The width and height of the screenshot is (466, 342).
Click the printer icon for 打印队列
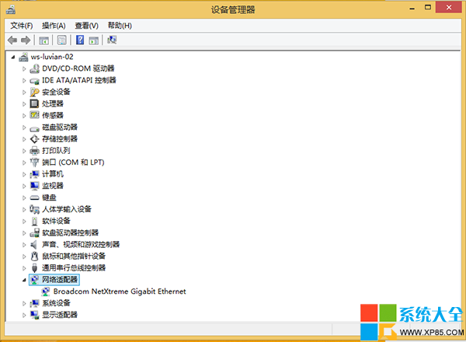(34, 151)
